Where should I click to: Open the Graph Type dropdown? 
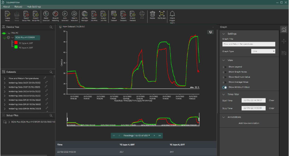point(263,51)
